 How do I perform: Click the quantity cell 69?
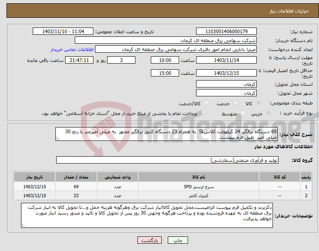point(76,187)
